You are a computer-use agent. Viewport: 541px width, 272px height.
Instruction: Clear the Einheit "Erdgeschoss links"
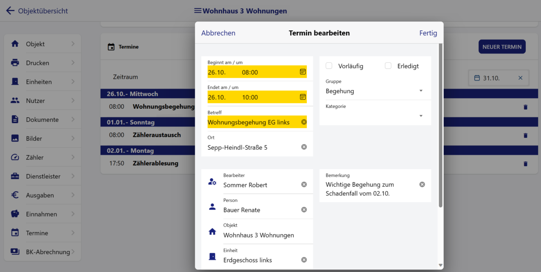point(303,260)
